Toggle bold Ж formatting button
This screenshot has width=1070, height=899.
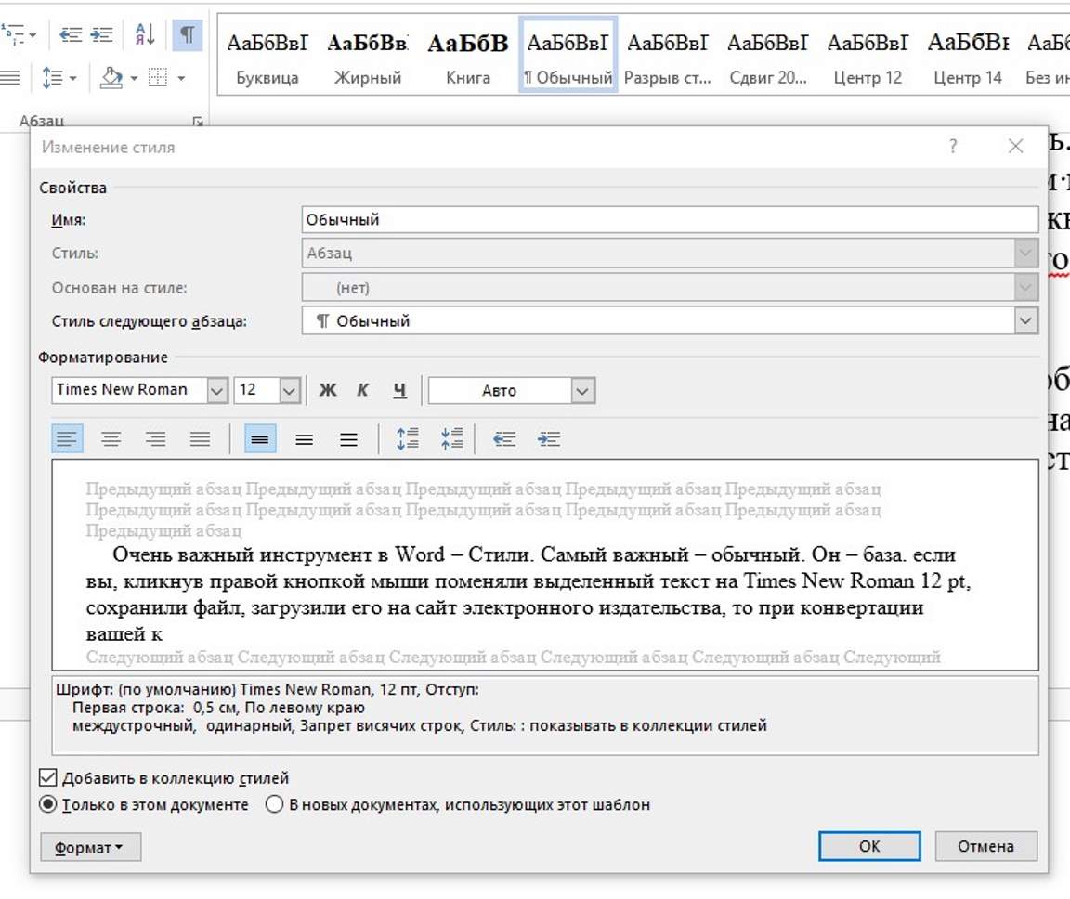click(327, 390)
